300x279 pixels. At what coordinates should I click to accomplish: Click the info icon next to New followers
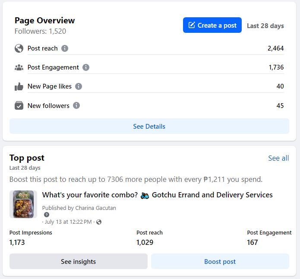pyautogui.click(x=76, y=105)
